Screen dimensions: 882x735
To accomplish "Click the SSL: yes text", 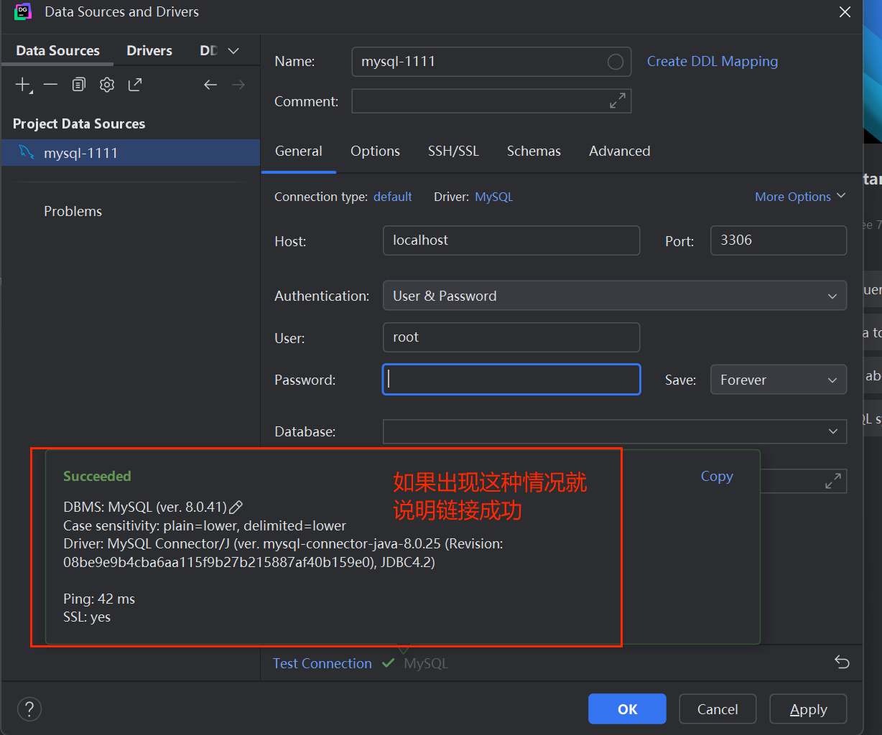I will click(87, 617).
